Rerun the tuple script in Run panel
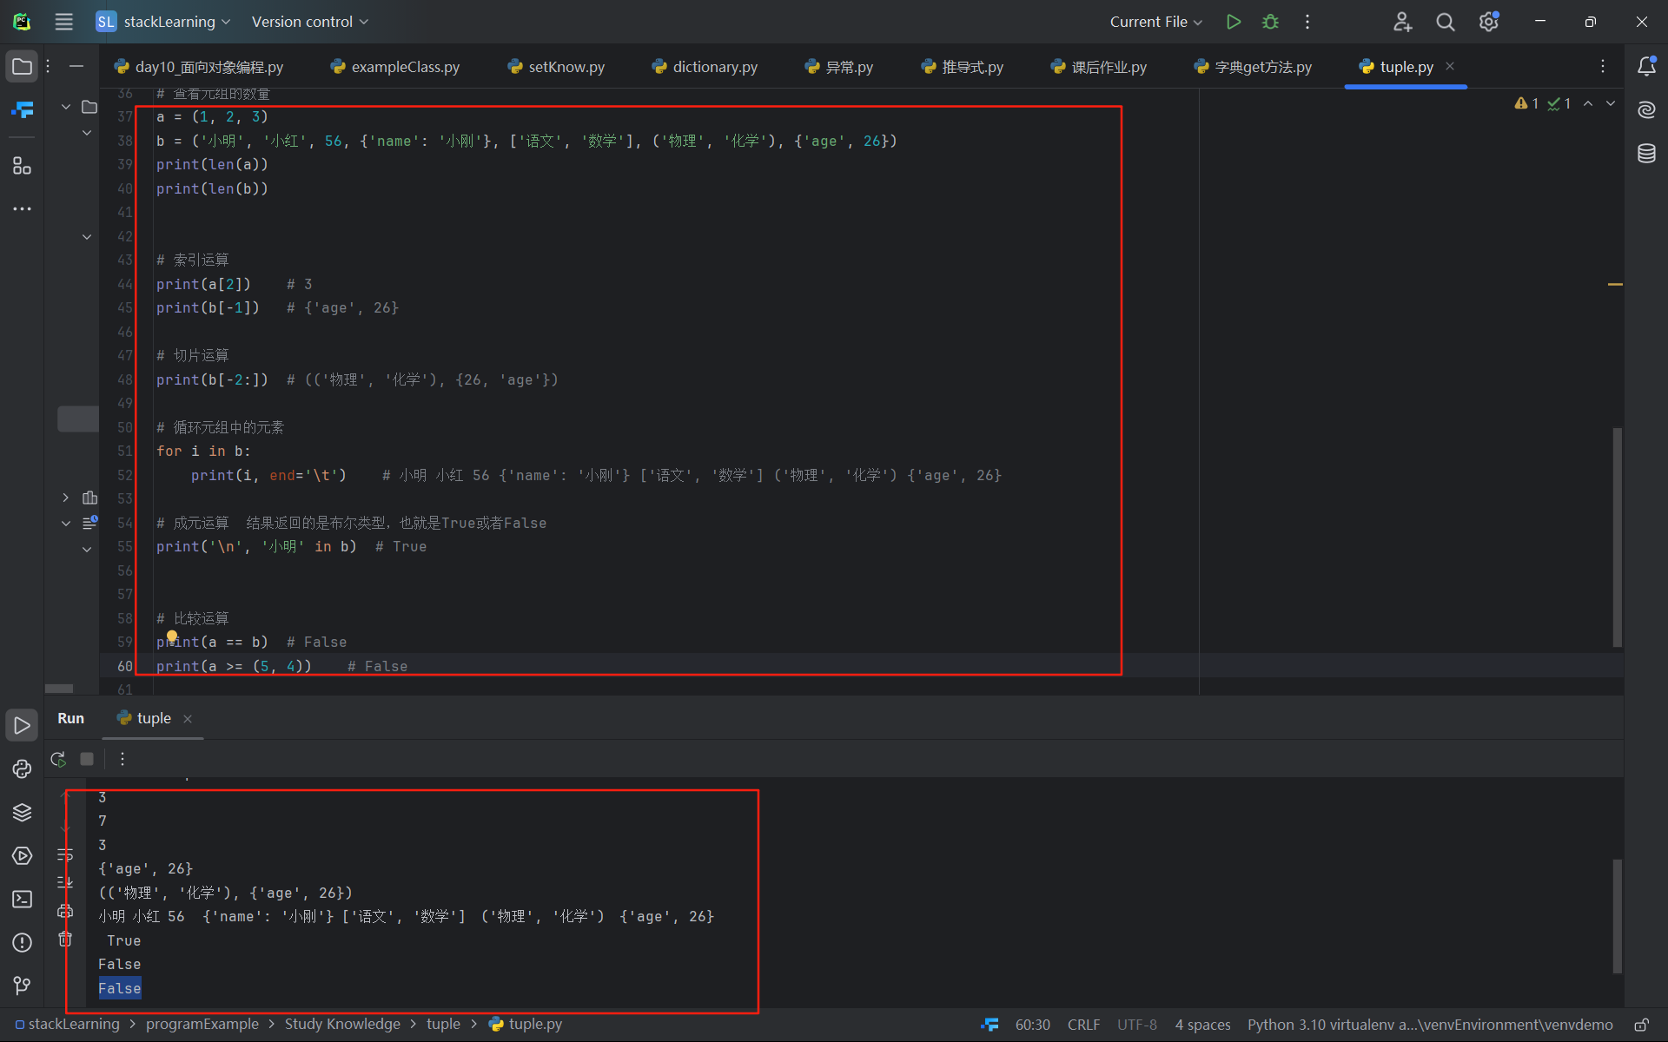 pyautogui.click(x=58, y=759)
